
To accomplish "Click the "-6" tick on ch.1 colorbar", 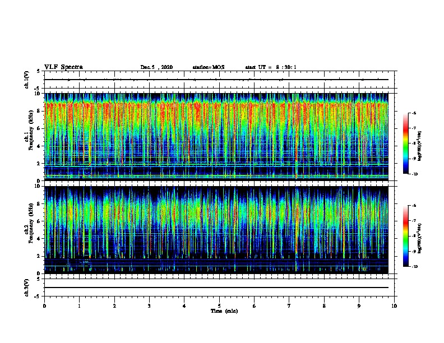I will click(x=414, y=113).
